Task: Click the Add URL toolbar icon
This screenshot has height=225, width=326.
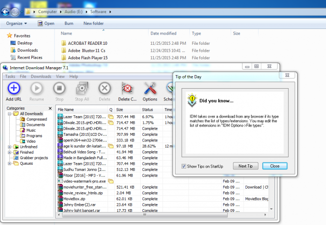Action: click(14, 88)
